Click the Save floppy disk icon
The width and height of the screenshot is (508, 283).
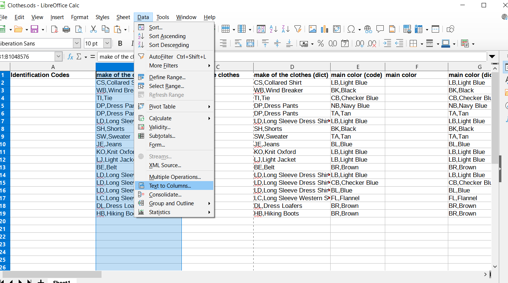tap(35, 29)
